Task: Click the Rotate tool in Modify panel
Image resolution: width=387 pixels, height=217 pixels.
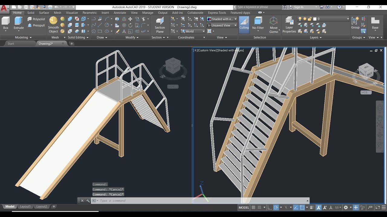Action: coord(130,25)
